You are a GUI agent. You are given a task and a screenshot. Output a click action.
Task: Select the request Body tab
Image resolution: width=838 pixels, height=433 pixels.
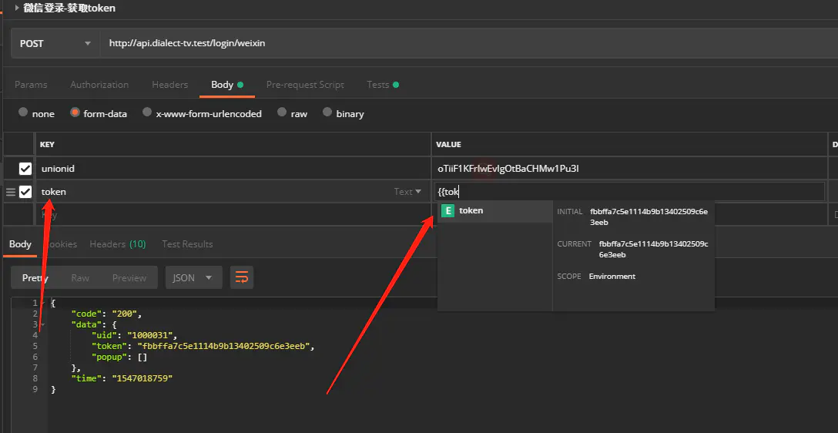[227, 85]
